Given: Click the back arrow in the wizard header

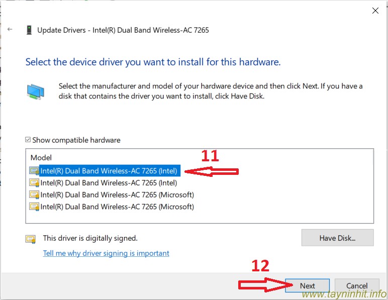Looking at the screenshot, I should coord(10,30).
